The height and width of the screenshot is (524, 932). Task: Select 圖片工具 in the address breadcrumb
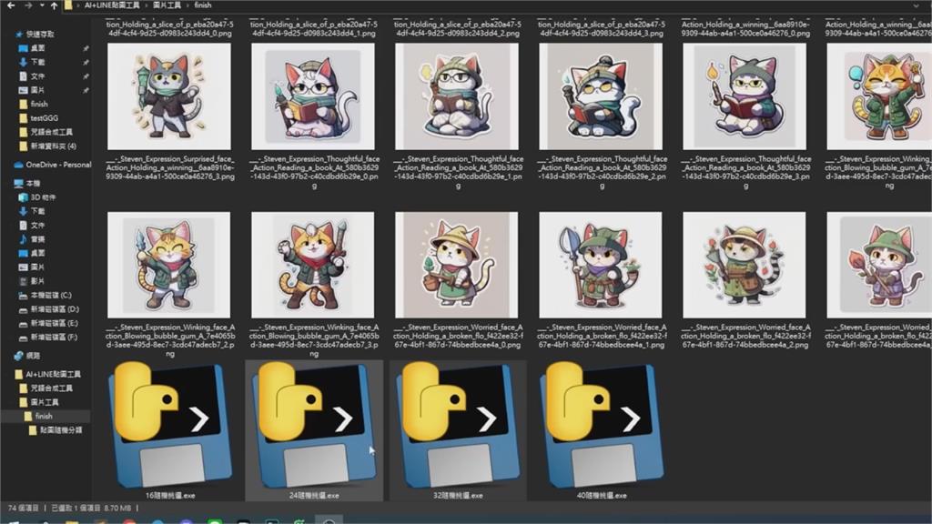click(167, 5)
